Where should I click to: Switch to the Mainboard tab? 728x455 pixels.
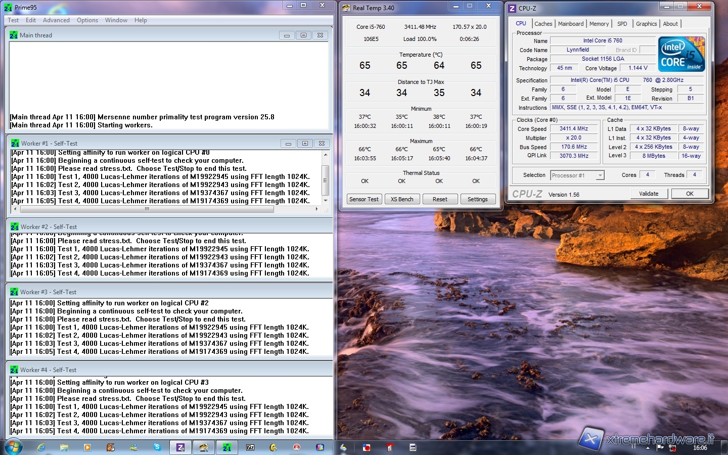(x=571, y=24)
